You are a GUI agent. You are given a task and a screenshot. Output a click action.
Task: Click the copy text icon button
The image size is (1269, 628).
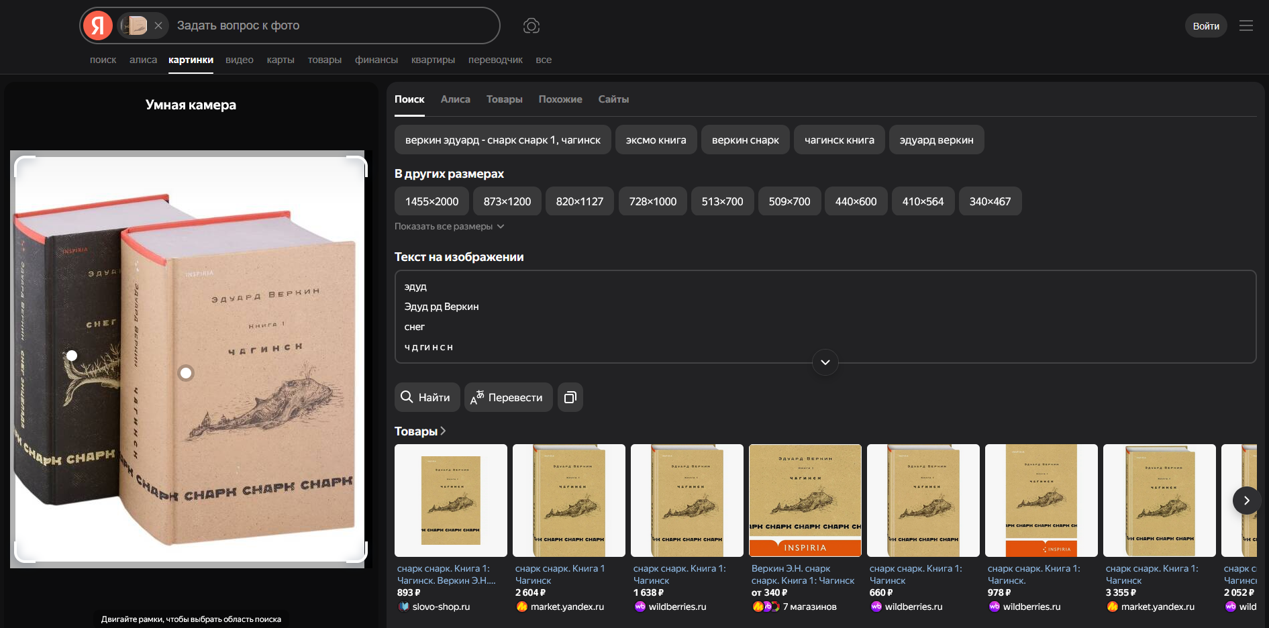570,397
